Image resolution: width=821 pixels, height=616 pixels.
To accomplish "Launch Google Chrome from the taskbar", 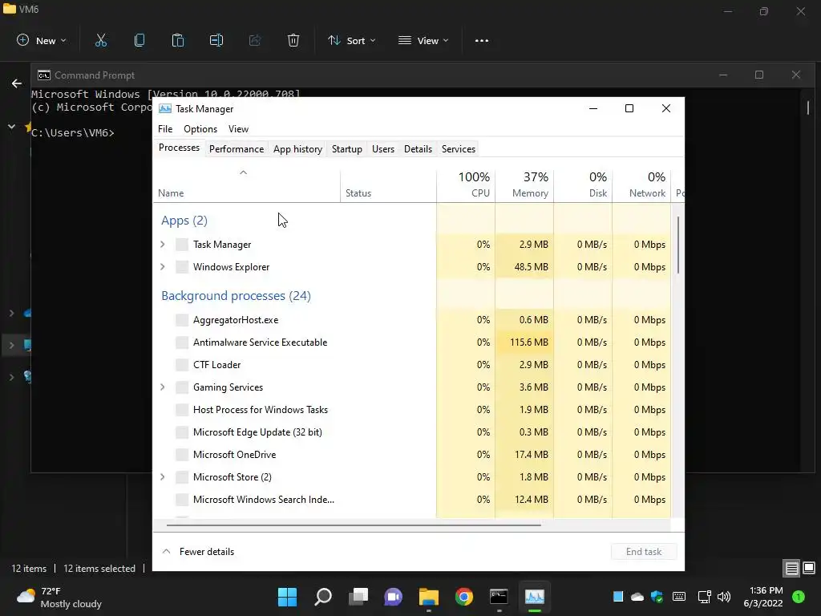I will 464,597.
